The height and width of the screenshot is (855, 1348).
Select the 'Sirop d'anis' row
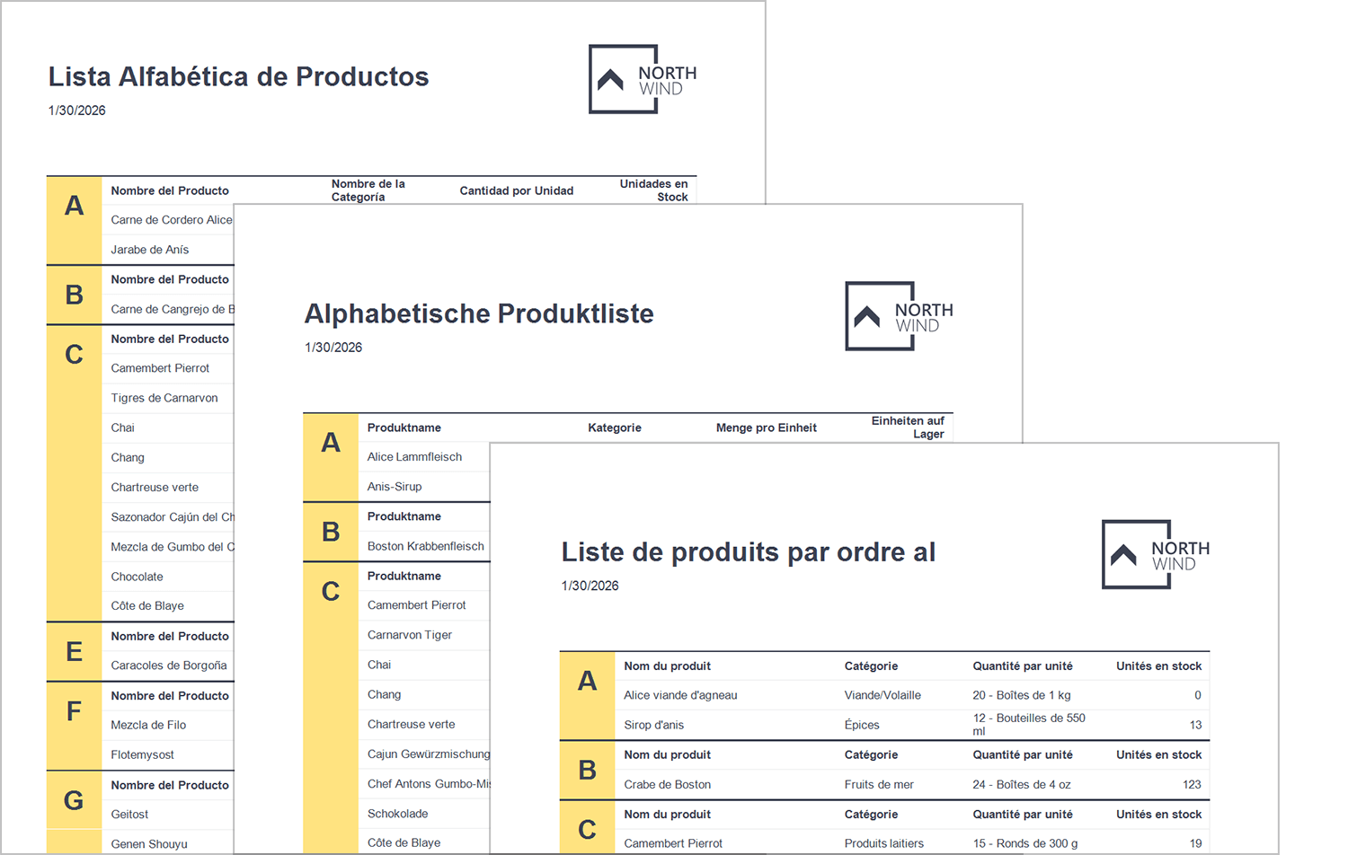(x=912, y=725)
